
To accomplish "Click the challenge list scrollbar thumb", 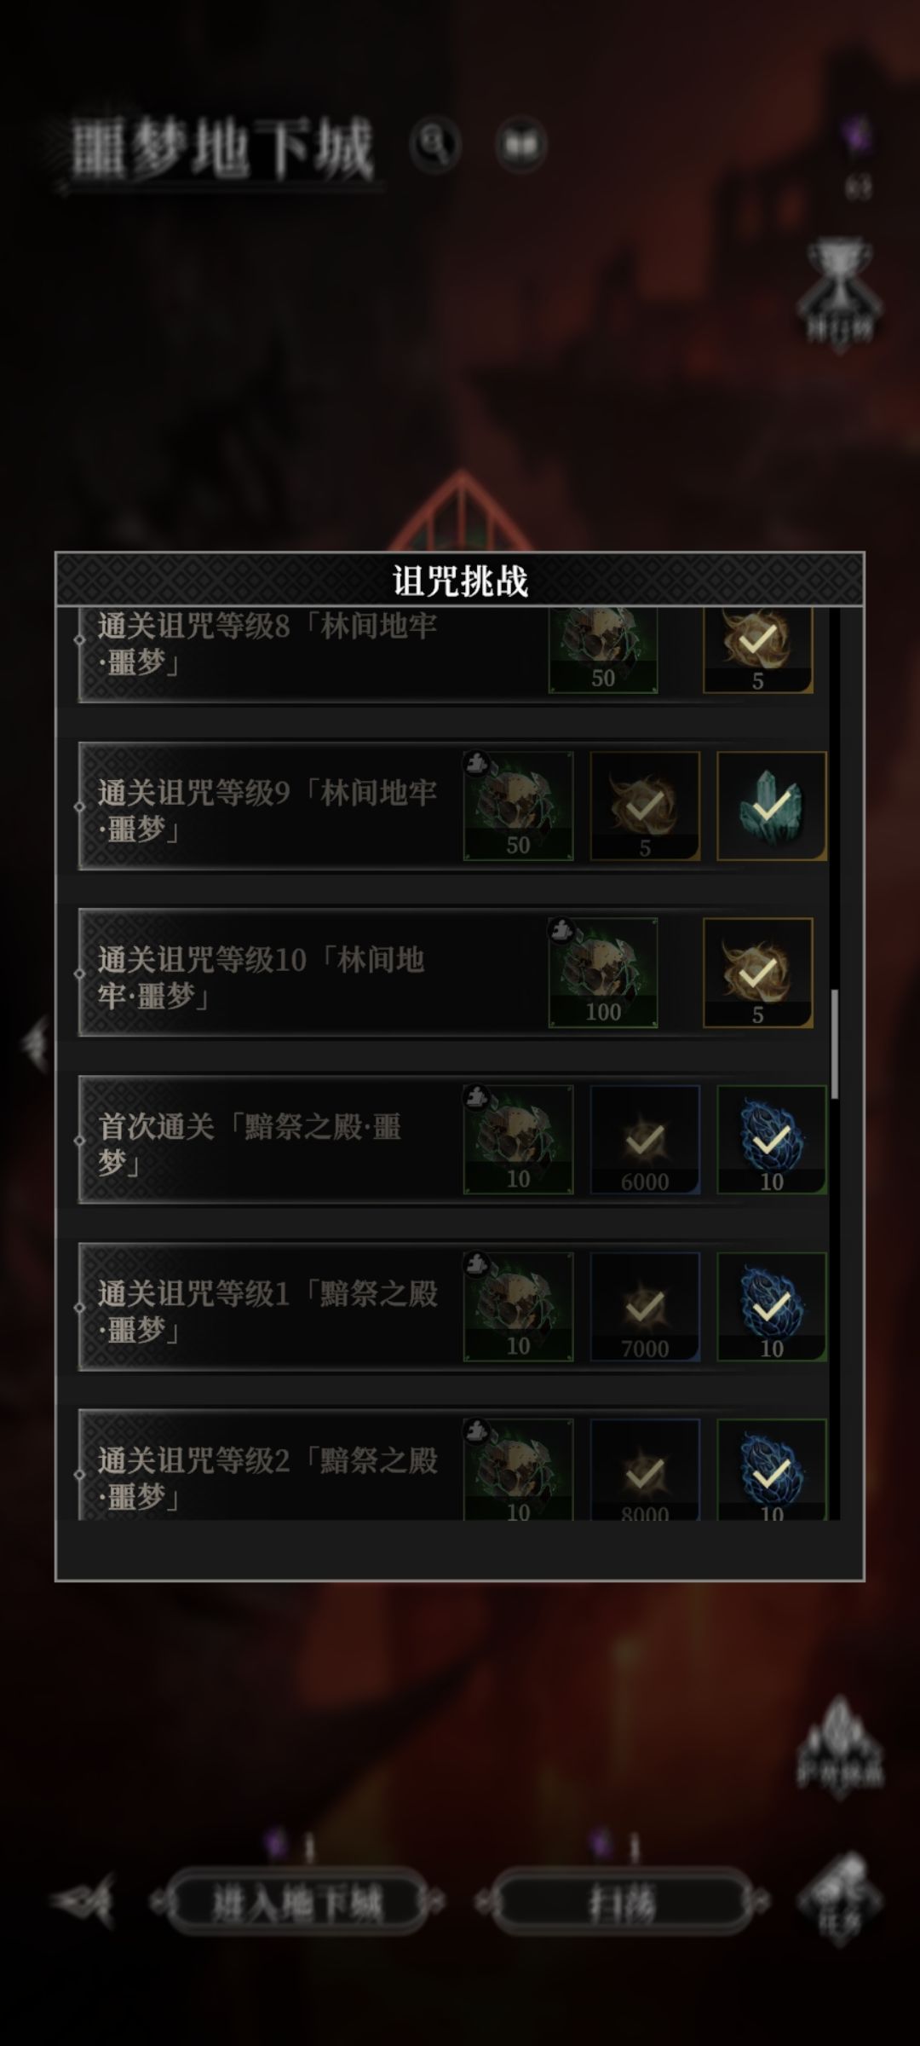I will point(835,1043).
